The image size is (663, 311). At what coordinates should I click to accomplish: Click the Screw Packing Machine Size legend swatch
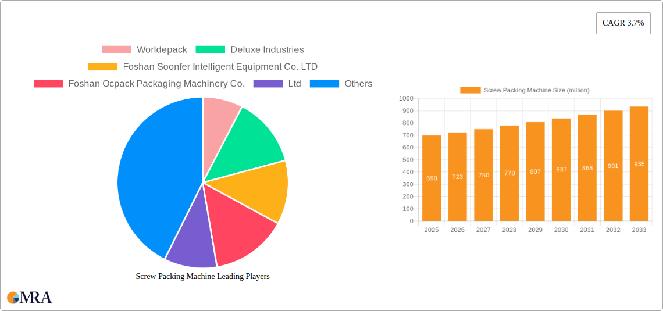click(x=470, y=90)
